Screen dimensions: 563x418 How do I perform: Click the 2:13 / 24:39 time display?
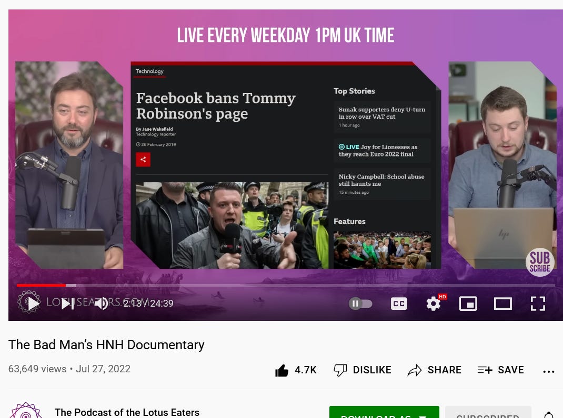148,304
